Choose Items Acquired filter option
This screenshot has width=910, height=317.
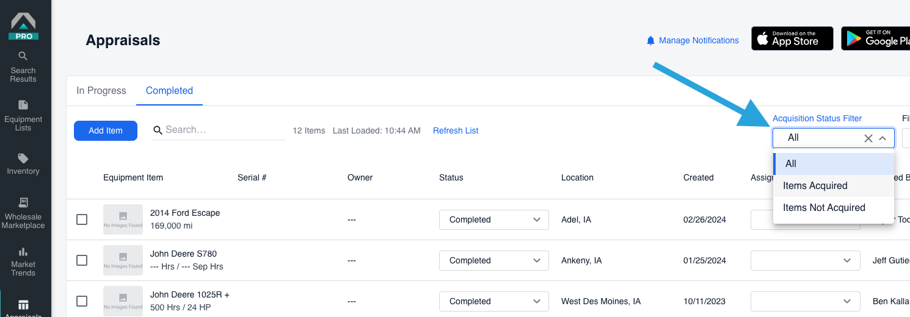834,186
